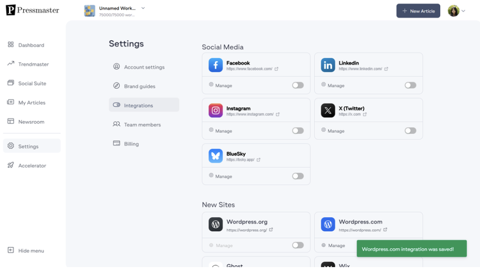Click the LinkedIn logo icon
Screen dimensions: 480x268
(328, 65)
